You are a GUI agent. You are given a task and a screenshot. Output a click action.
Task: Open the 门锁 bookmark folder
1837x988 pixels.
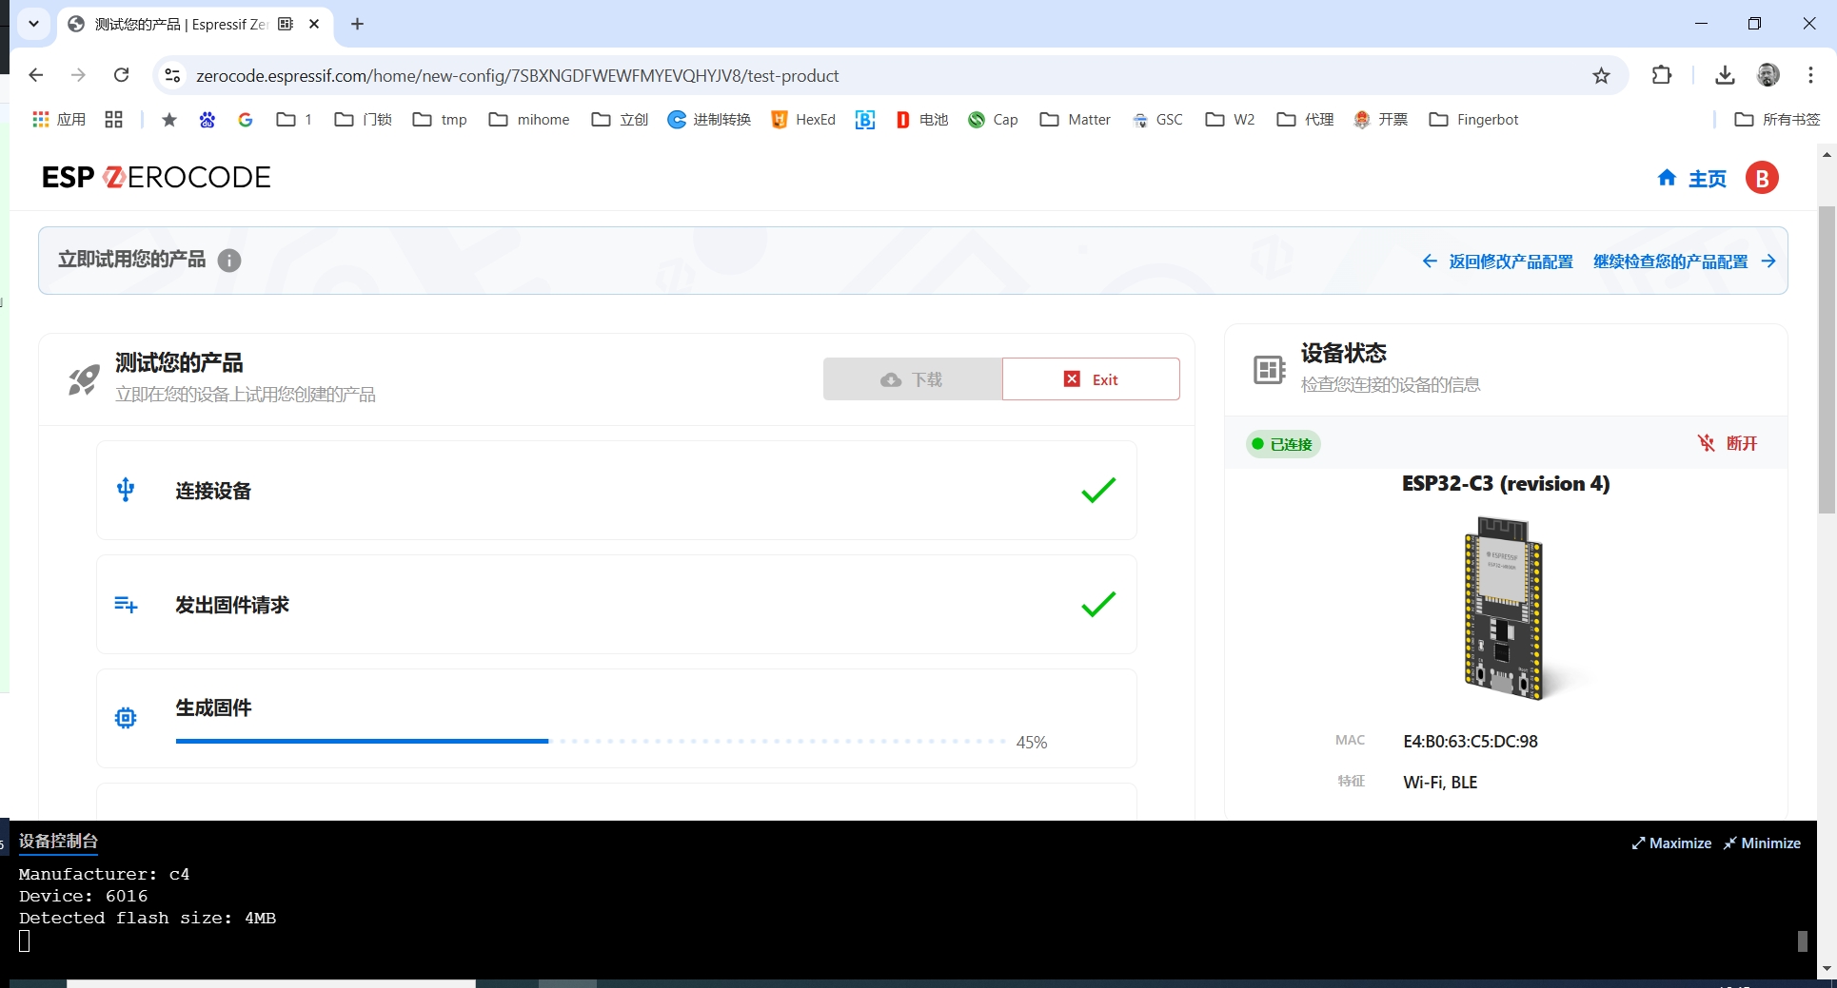point(363,120)
